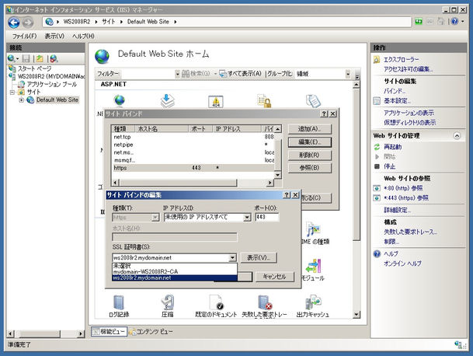473x356 pixels.
Task: Click the 削除(R) button
Action: coord(309,155)
